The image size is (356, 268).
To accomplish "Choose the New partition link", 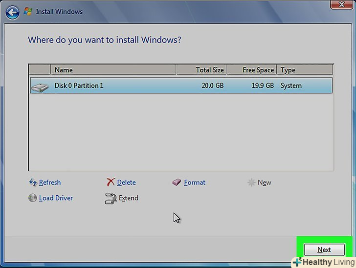I will (x=264, y=183).
